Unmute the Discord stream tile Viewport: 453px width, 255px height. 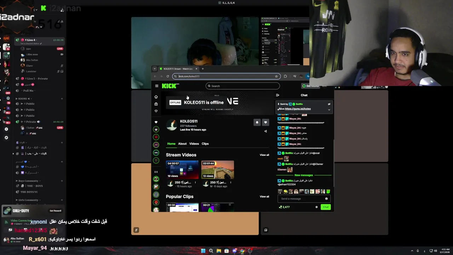pos(136,230)
